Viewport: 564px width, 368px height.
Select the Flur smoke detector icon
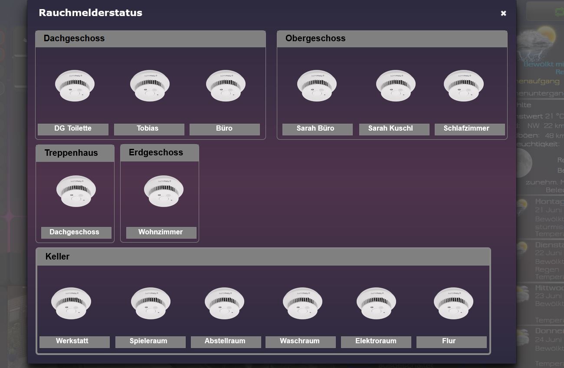coord(453,303)
